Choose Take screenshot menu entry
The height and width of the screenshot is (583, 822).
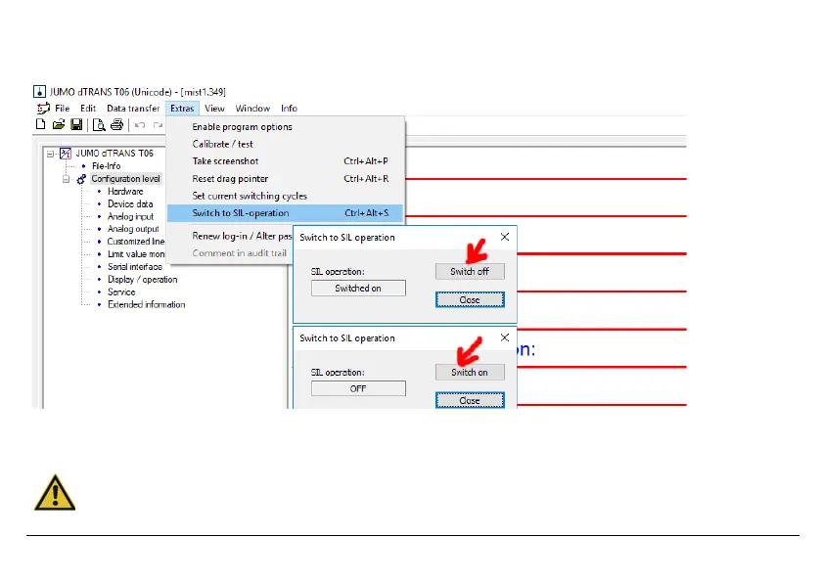pos(285,161)
